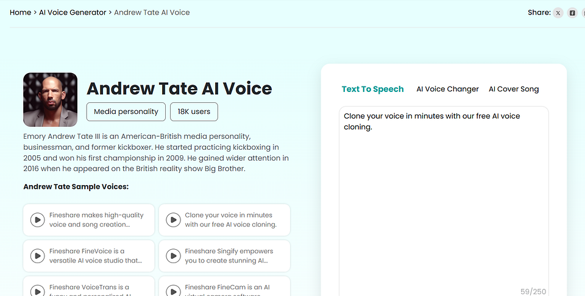Play the 'Clone your voice in minutes' sample

[x=173, y=220]
